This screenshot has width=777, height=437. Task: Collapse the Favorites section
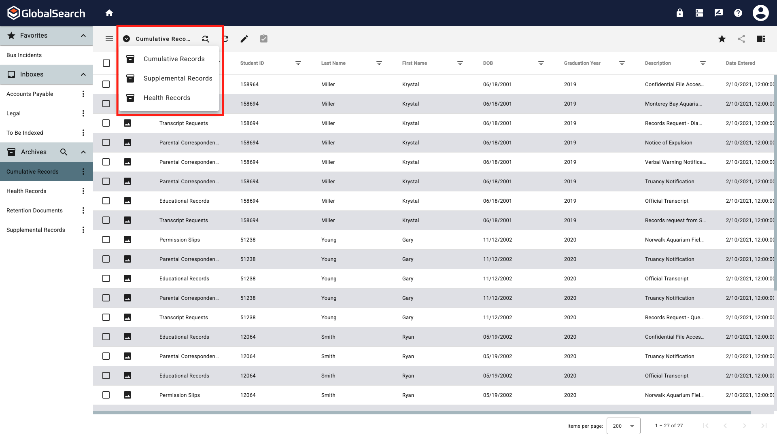pos(83,36)
